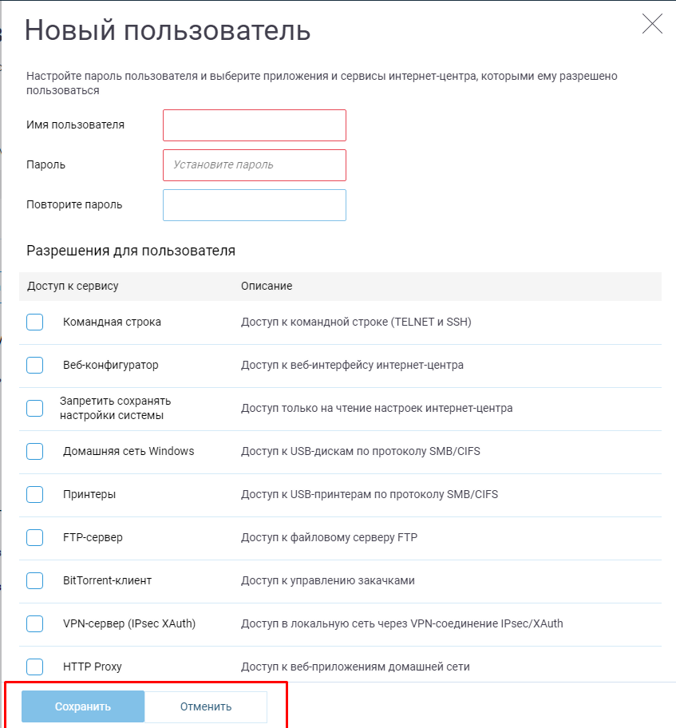Screen dimensions: 676x728
Task: Check VPN-сервер (IPsec XAuth) checkbox
Action: click(35, 623)
